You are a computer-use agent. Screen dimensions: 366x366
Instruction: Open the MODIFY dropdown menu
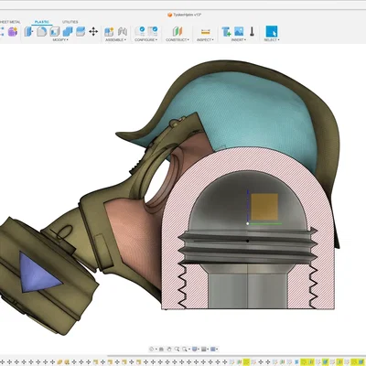pyautogui.click(x=60, y=40)
